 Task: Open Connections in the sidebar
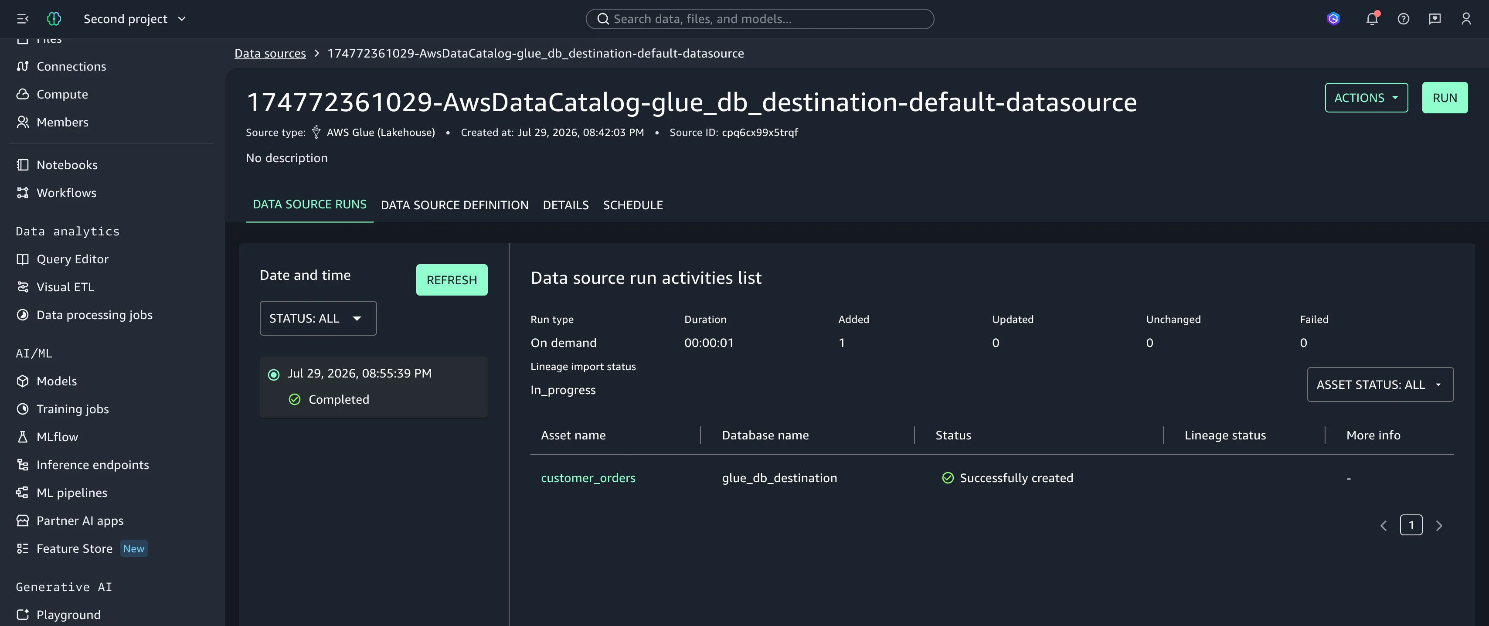tap(71, 66)
